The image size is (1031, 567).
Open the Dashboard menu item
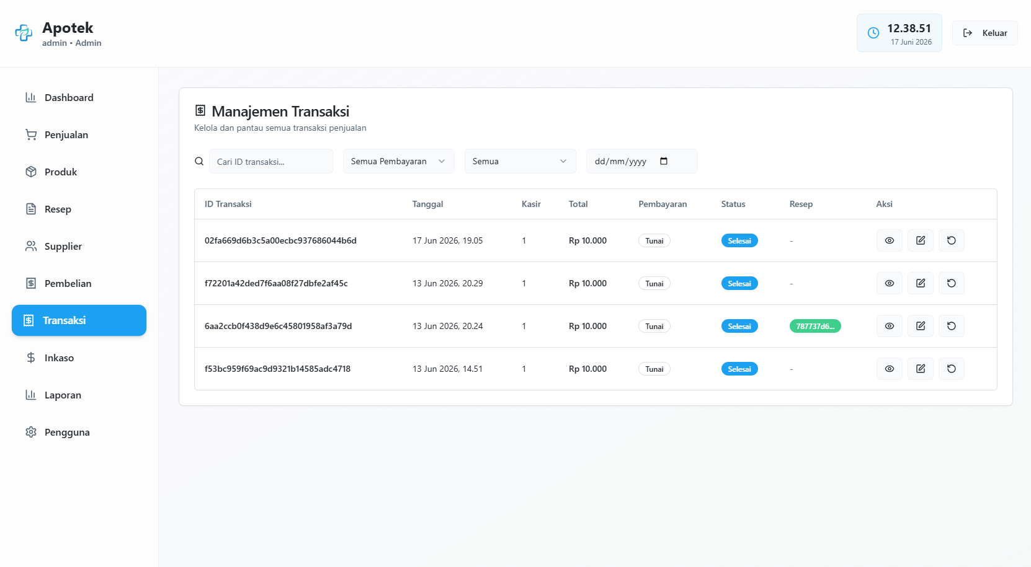tap(79, 97)
